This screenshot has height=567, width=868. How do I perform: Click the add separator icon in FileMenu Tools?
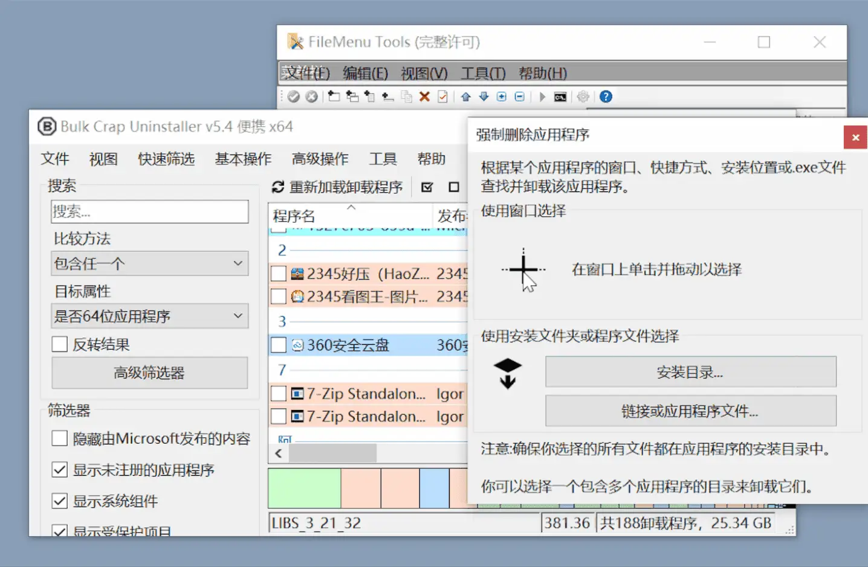tap(387, 97)
